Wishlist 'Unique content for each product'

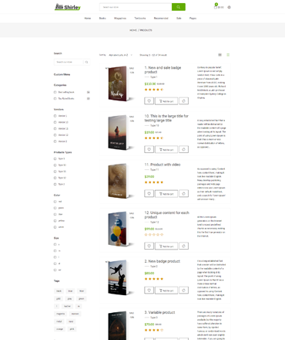click(149, 246)
